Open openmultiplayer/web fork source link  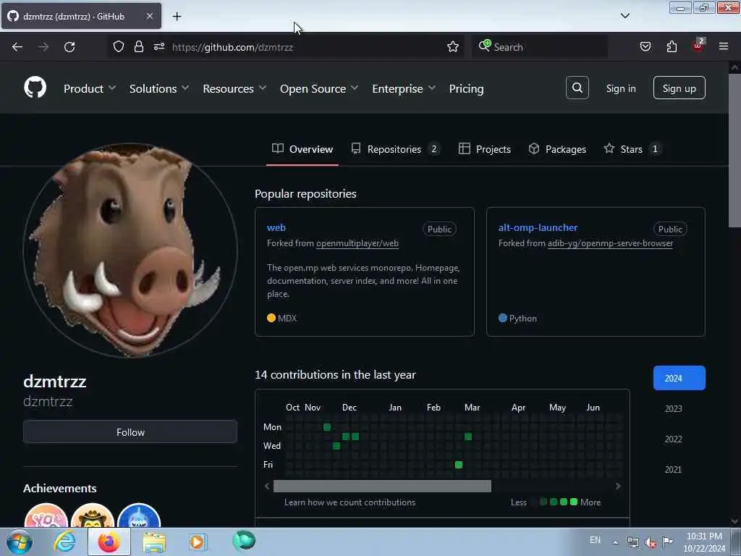357,243
